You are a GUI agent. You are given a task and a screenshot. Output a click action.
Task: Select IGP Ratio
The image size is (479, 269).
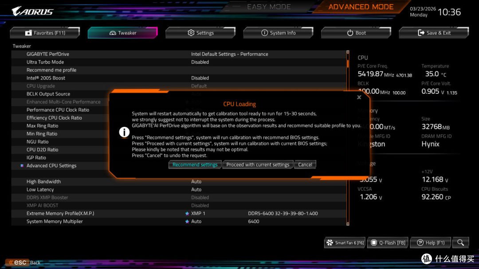coord(36,158)
